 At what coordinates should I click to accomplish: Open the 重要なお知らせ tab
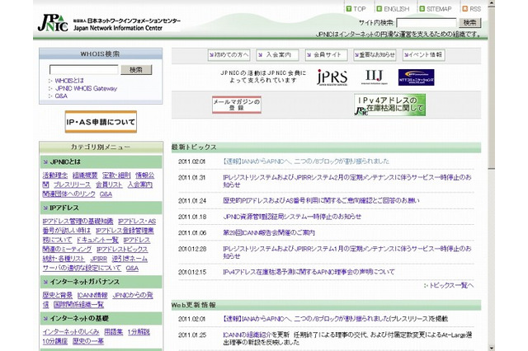point(375,55)
